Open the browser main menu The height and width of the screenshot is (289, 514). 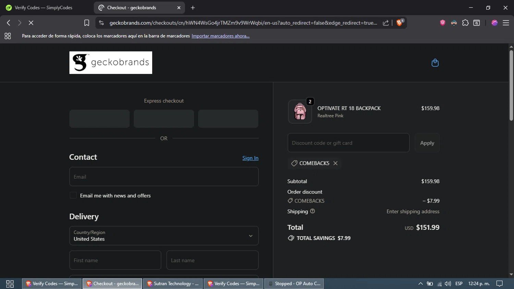[506, 23]
